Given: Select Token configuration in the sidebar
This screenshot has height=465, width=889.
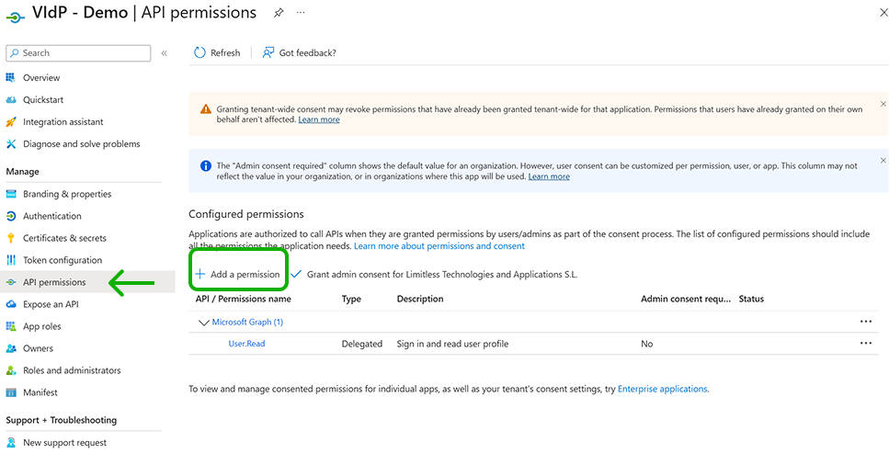Looking at the screenshot, I should 62,260.
